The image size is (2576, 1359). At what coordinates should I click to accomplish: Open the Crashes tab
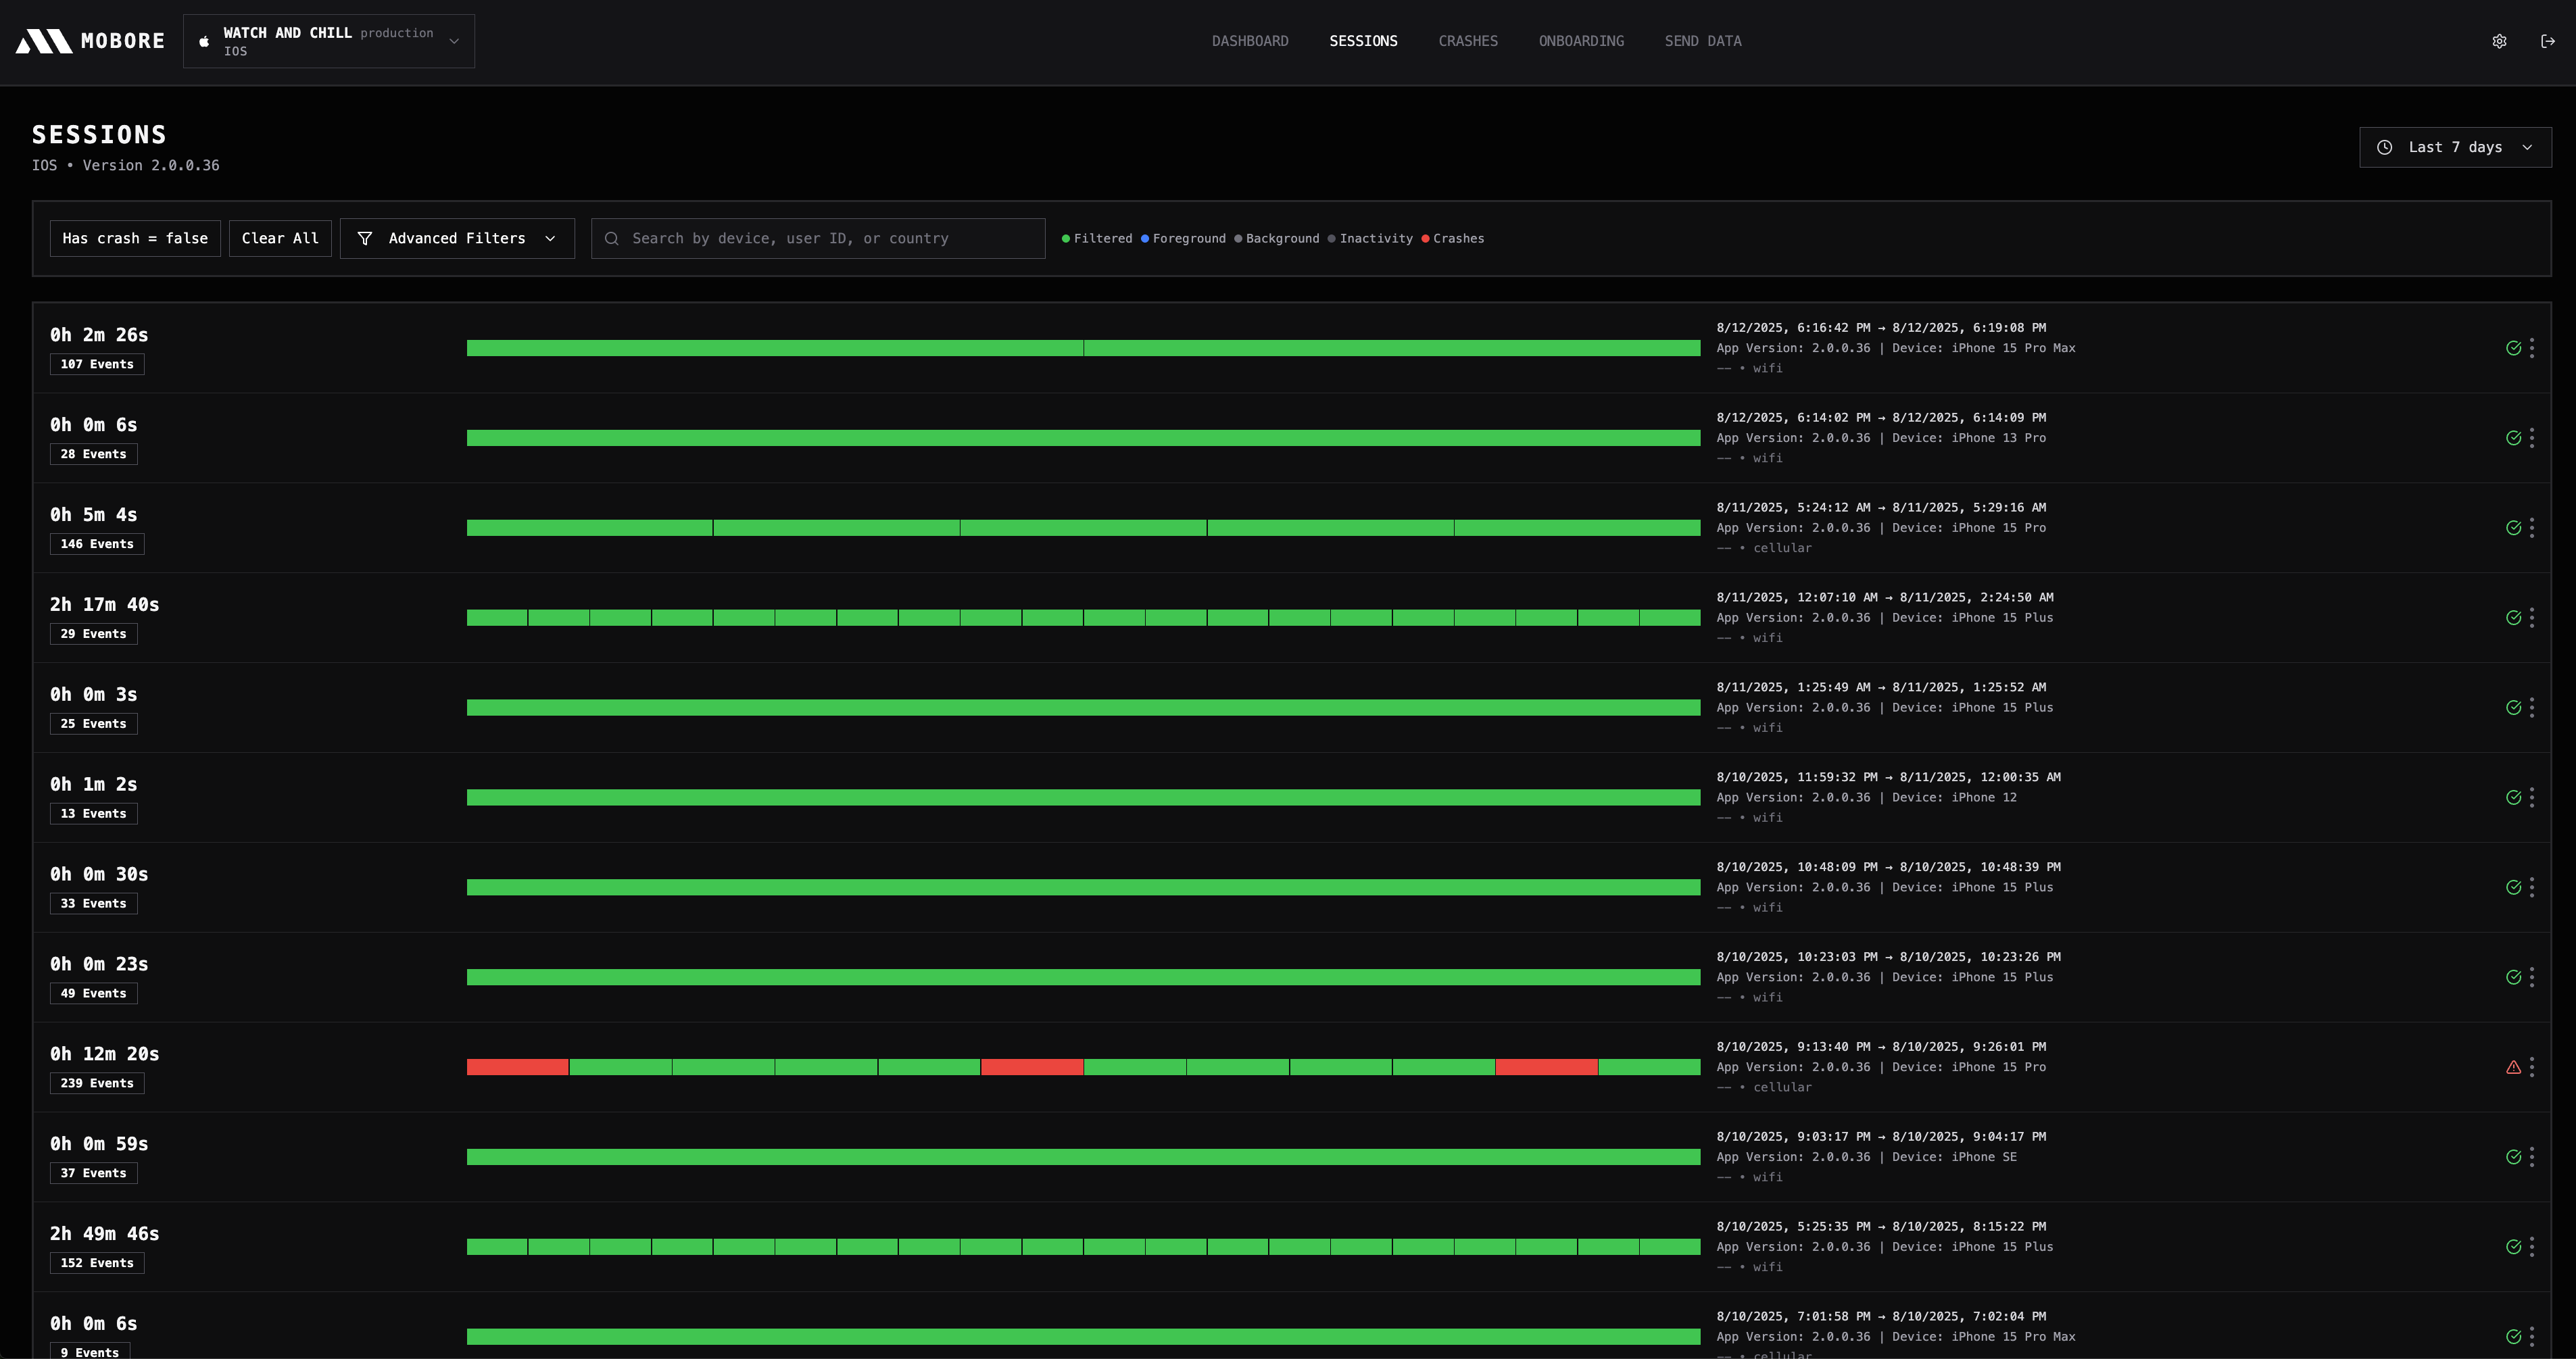1468,41
